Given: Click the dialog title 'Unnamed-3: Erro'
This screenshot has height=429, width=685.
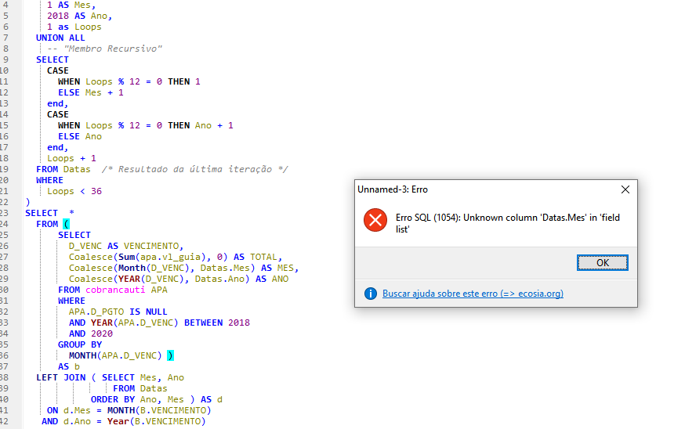Looking at the screenshot, I should pyautogui.click(x=393, y=189).
